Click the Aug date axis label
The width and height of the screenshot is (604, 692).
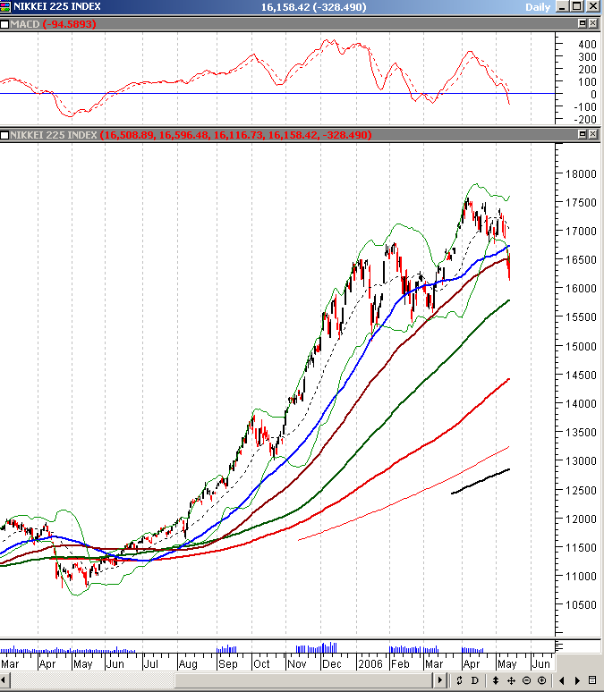click(x=188, y=664)
